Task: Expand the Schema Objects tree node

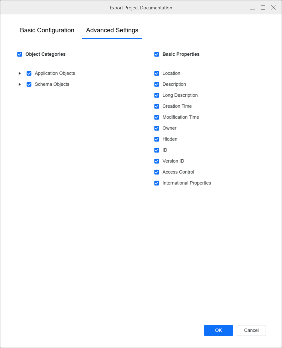Action: tap(20, 84)
